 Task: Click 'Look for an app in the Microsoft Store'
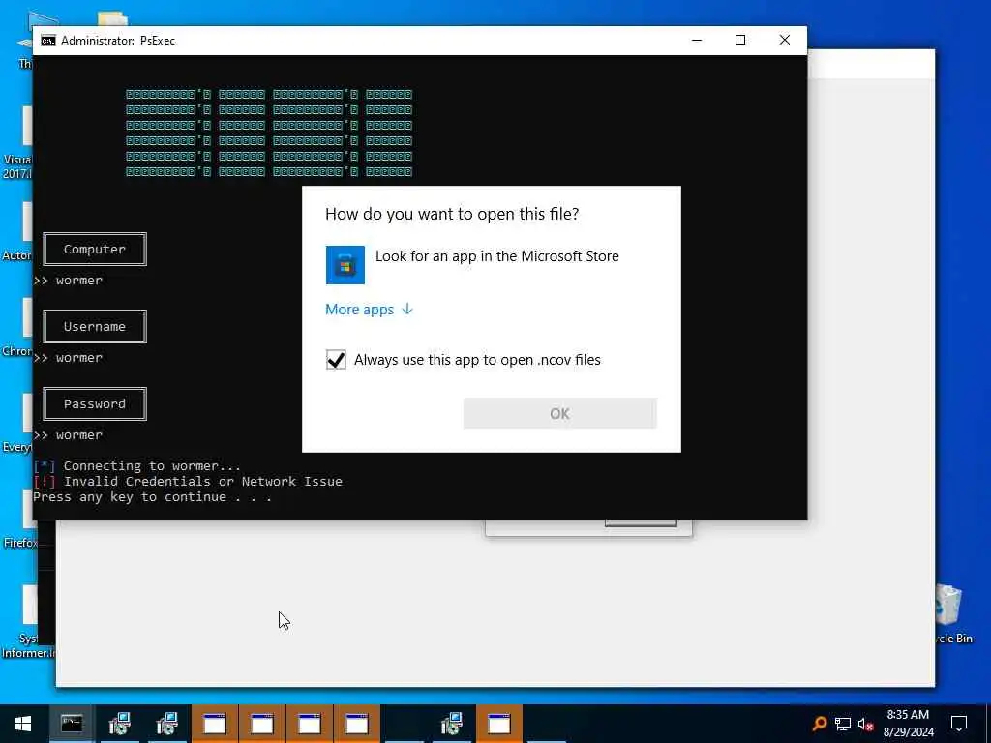coord(496,255)
